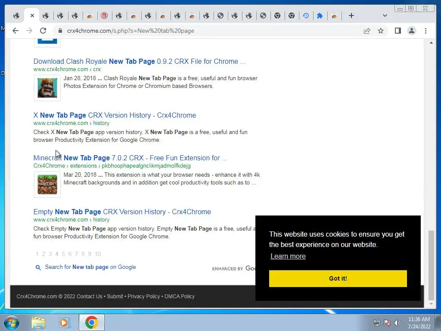Click the vertical scrollbar thumb
This screenshot has width=441, height=331.
[431, 265]
